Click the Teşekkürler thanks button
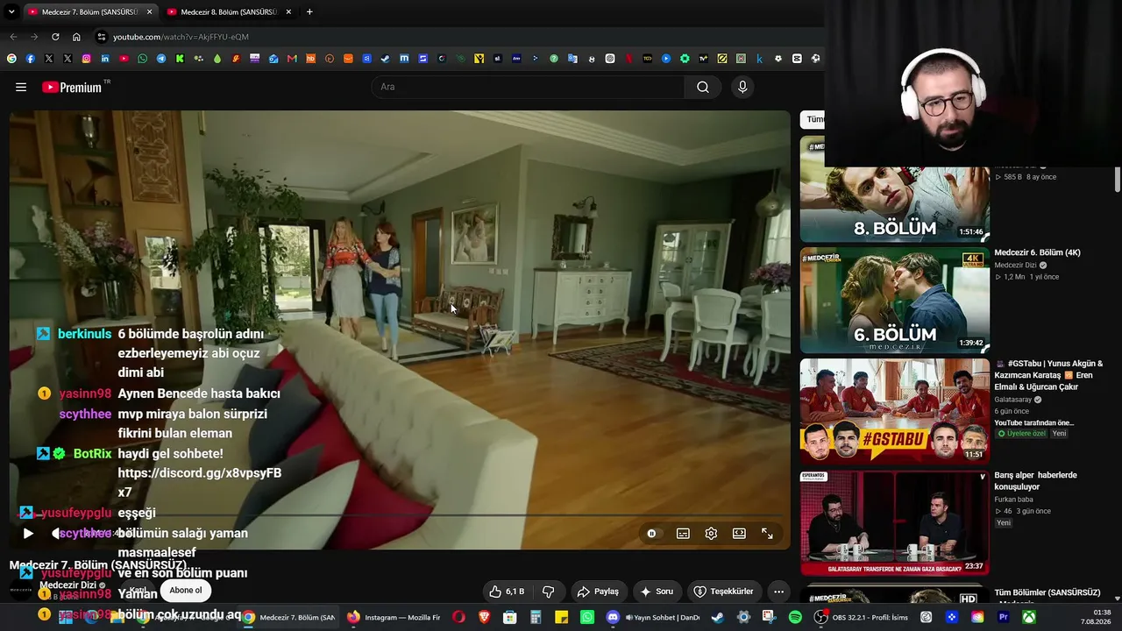This screenshot has width=1122, height=631. (x=723, y=592)
